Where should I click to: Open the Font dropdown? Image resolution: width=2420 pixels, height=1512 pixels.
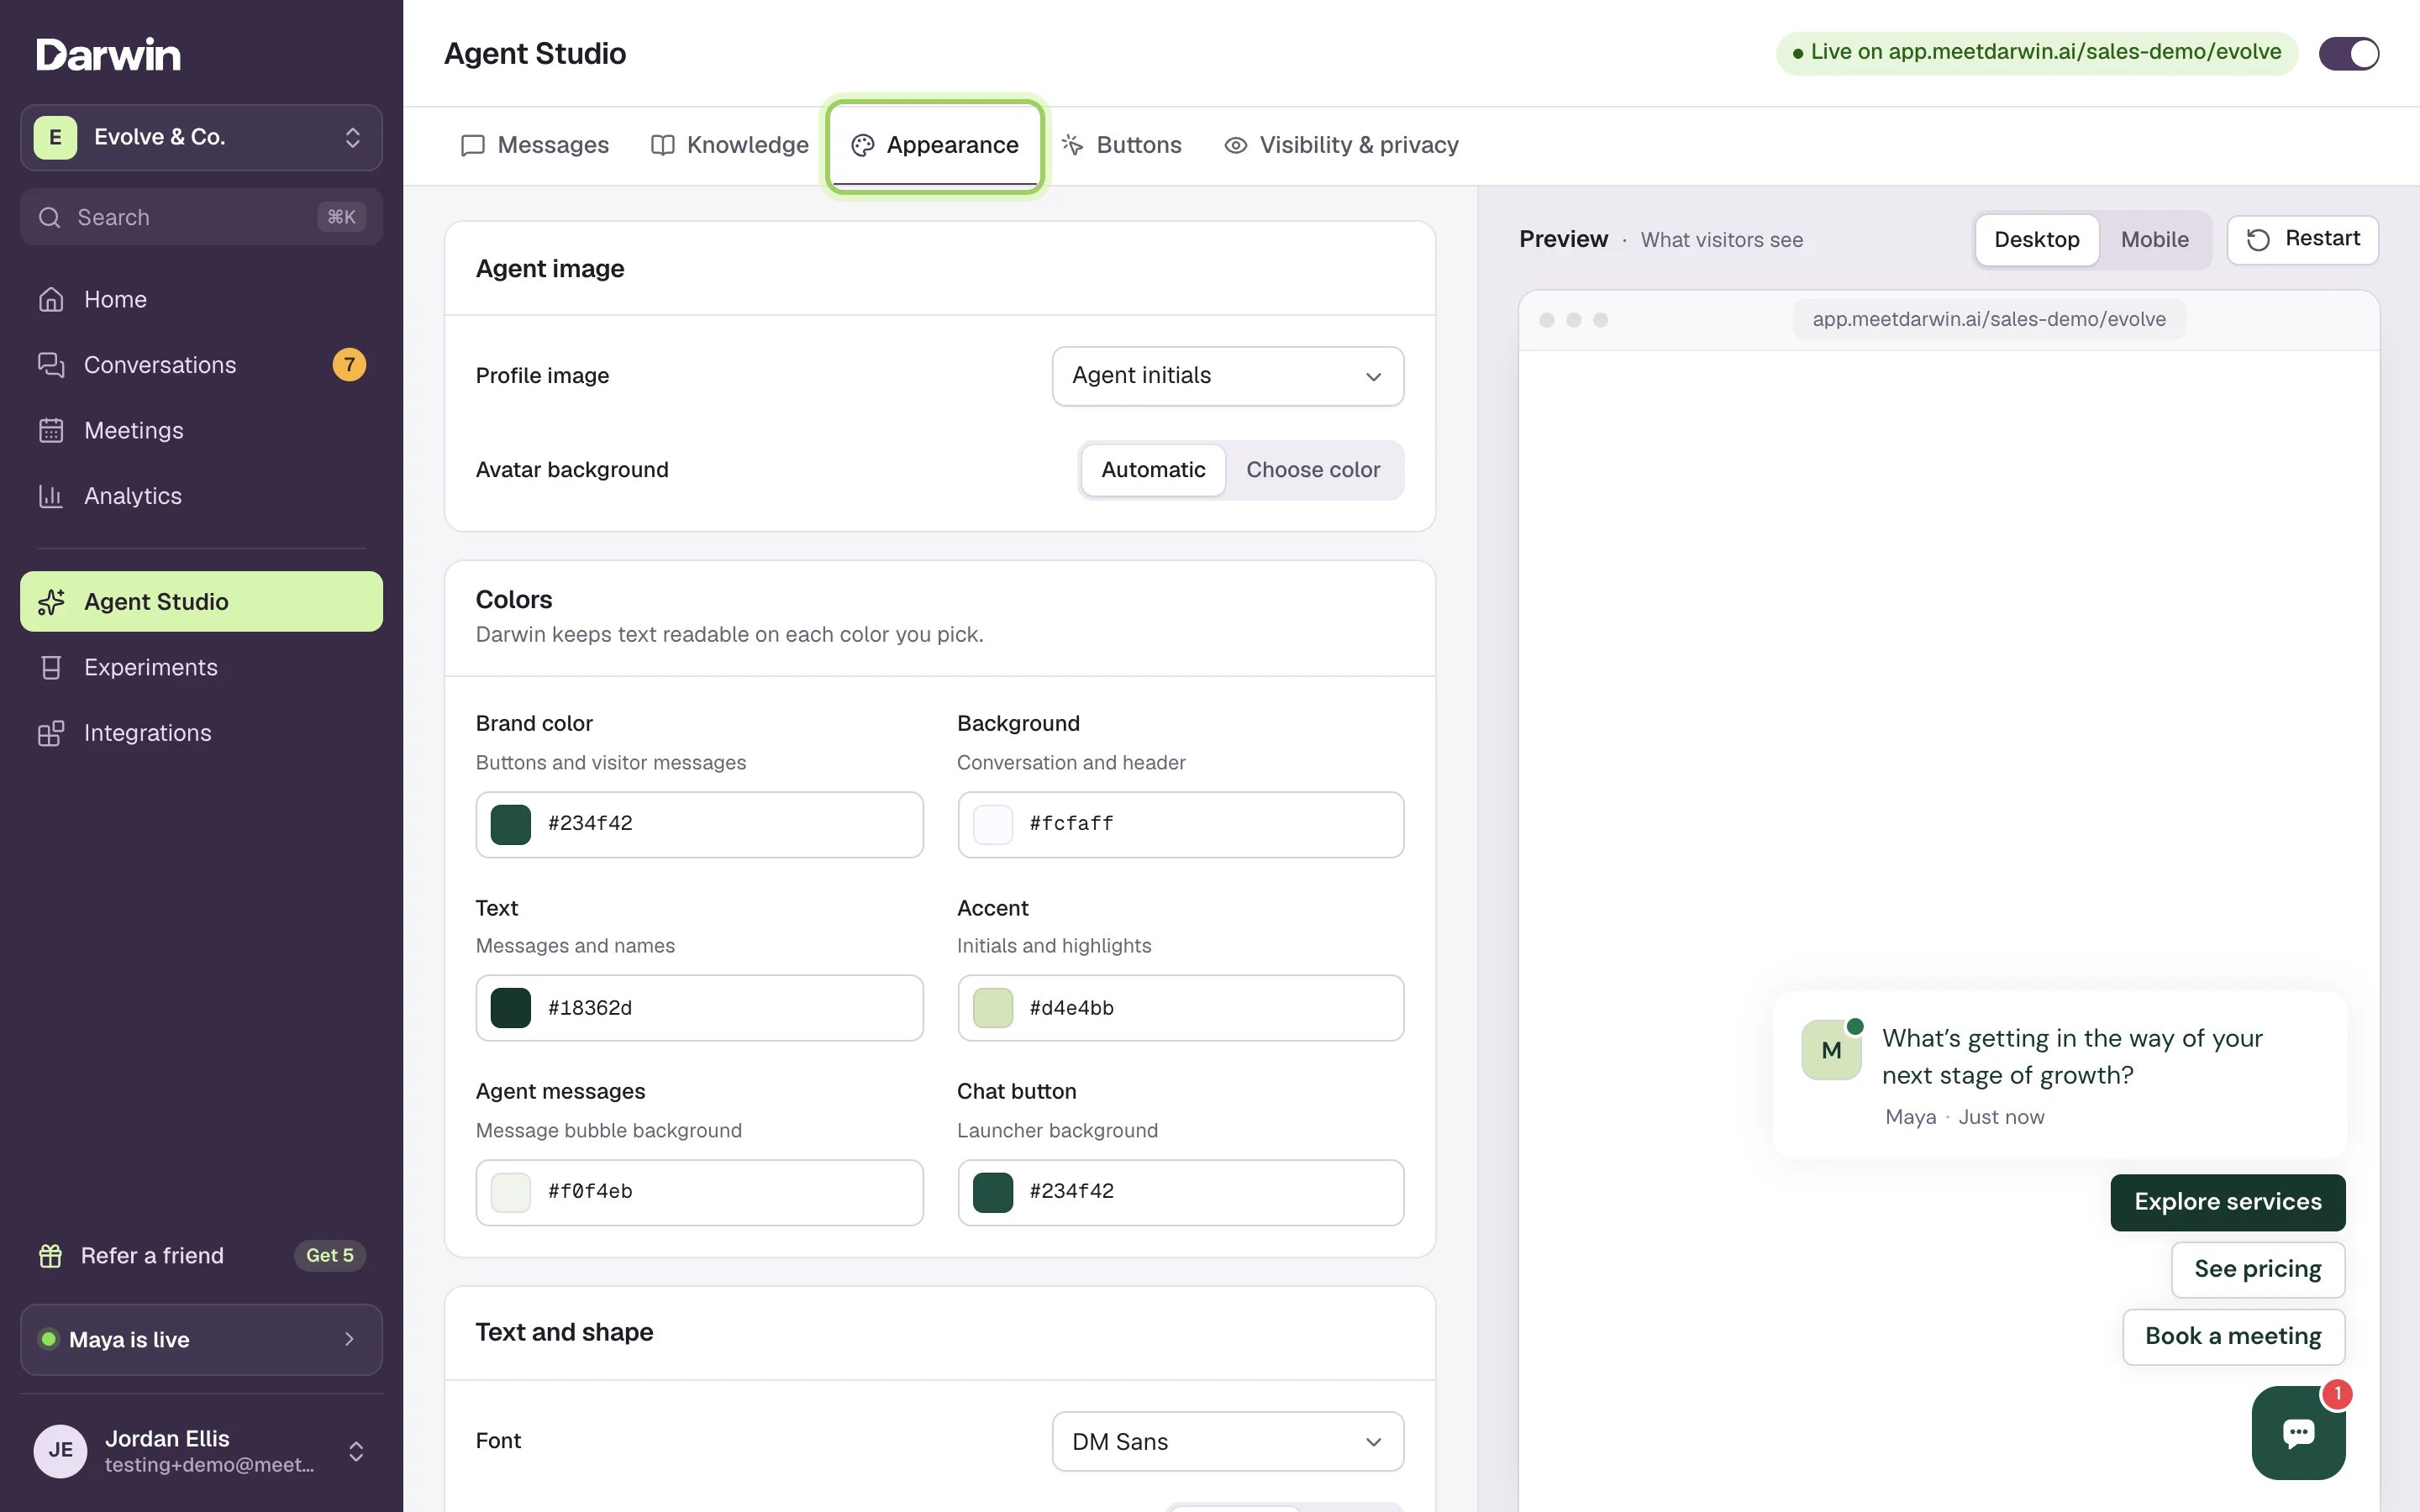pyautogui.click(x=1227, y=1441)
